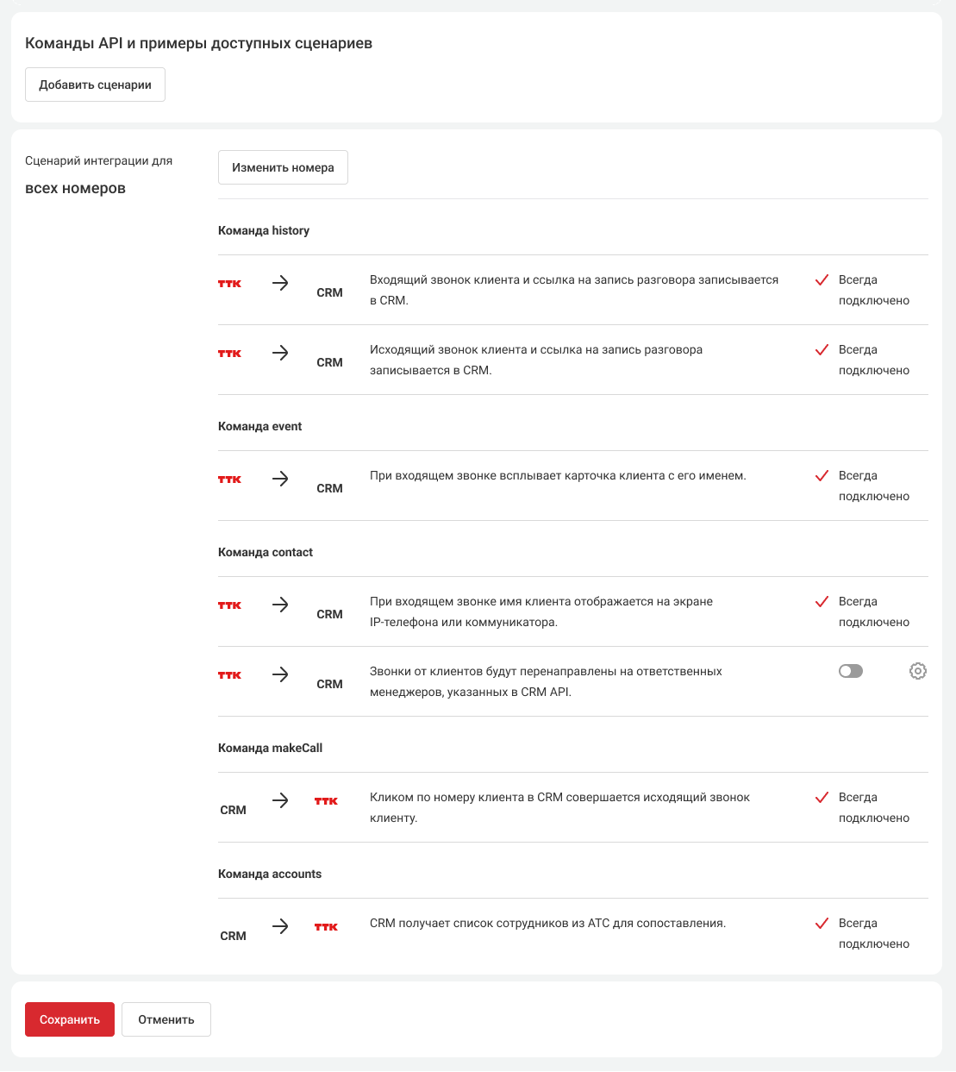Click the Команда accounts section heading

(x=270, y=874)
